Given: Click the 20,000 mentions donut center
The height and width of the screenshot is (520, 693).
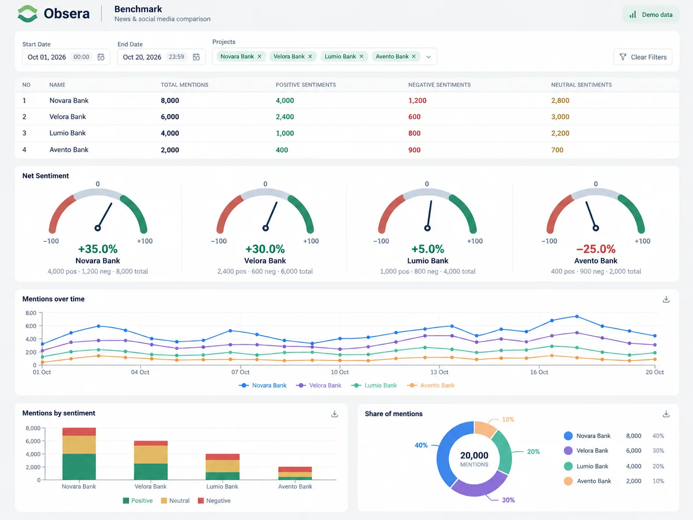Looking at the screenshot, I should (474, 459).
